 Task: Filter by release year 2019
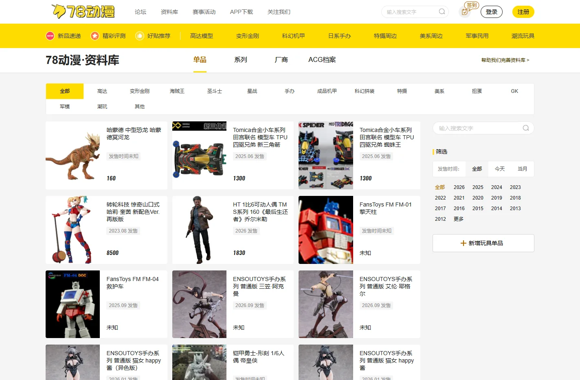point(497,198)
